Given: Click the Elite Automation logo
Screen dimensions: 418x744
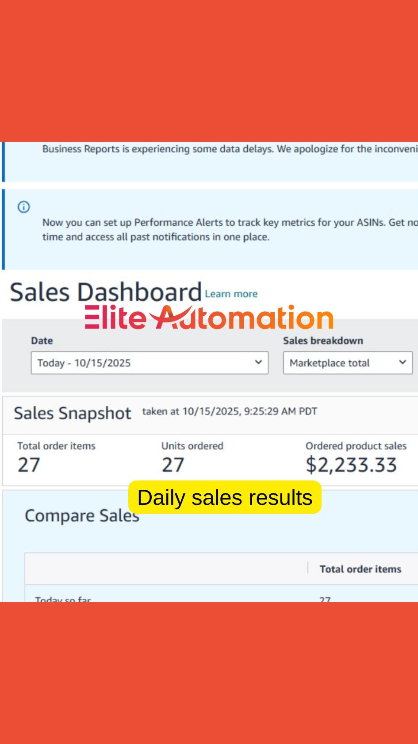Looking at the screenshot, I should pyautogui.click(x=209, y=318).
